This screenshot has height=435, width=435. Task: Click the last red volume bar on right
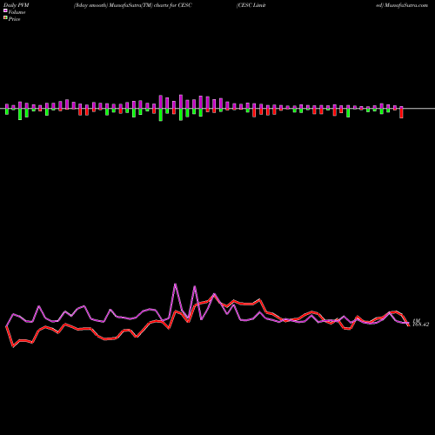(401, 113)
